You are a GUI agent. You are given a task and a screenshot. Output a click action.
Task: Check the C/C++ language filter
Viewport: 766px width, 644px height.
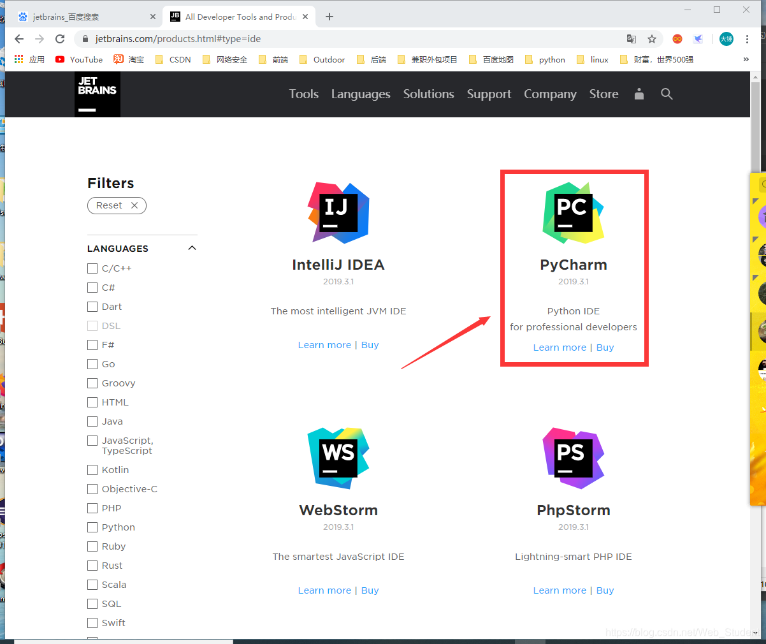(92, 268)
